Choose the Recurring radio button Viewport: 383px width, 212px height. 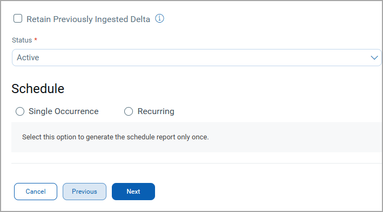click(x=129, y=111)
